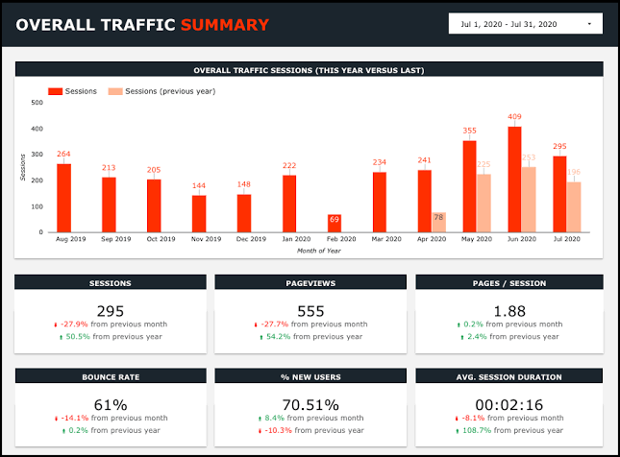Click the green up arrow beside 108.7%
Image resolution: width=620 pixels, height=457 pixels.
click(x=458, y=430)
